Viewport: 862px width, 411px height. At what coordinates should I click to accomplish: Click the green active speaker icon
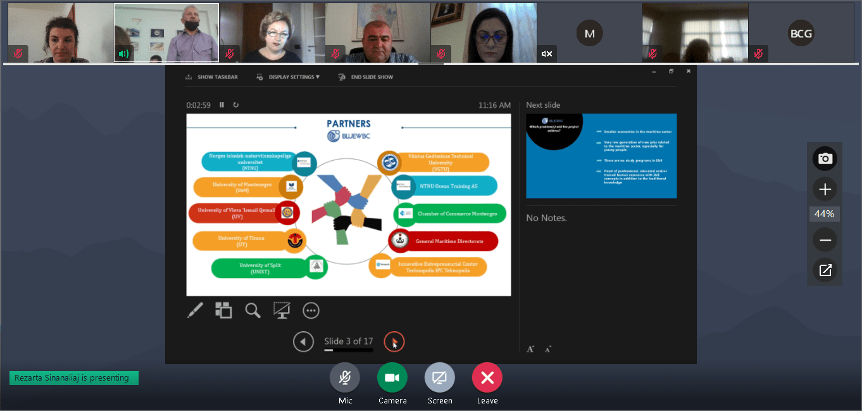pyautogui.click(x=123, y=54)
